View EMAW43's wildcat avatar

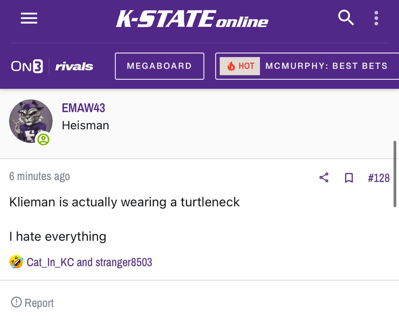coord(30,121)
